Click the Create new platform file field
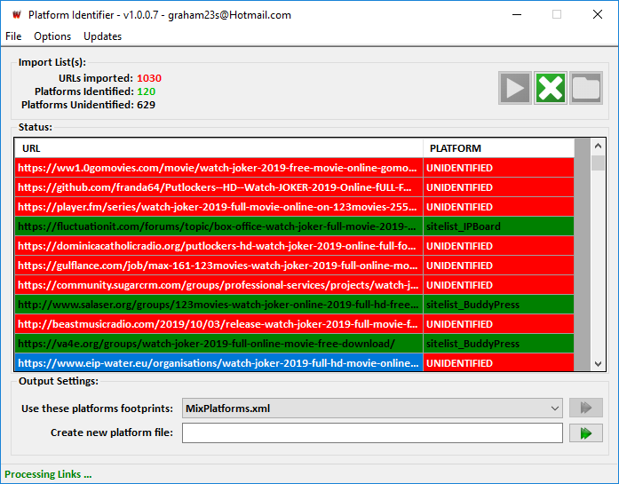 coord(372,433)
